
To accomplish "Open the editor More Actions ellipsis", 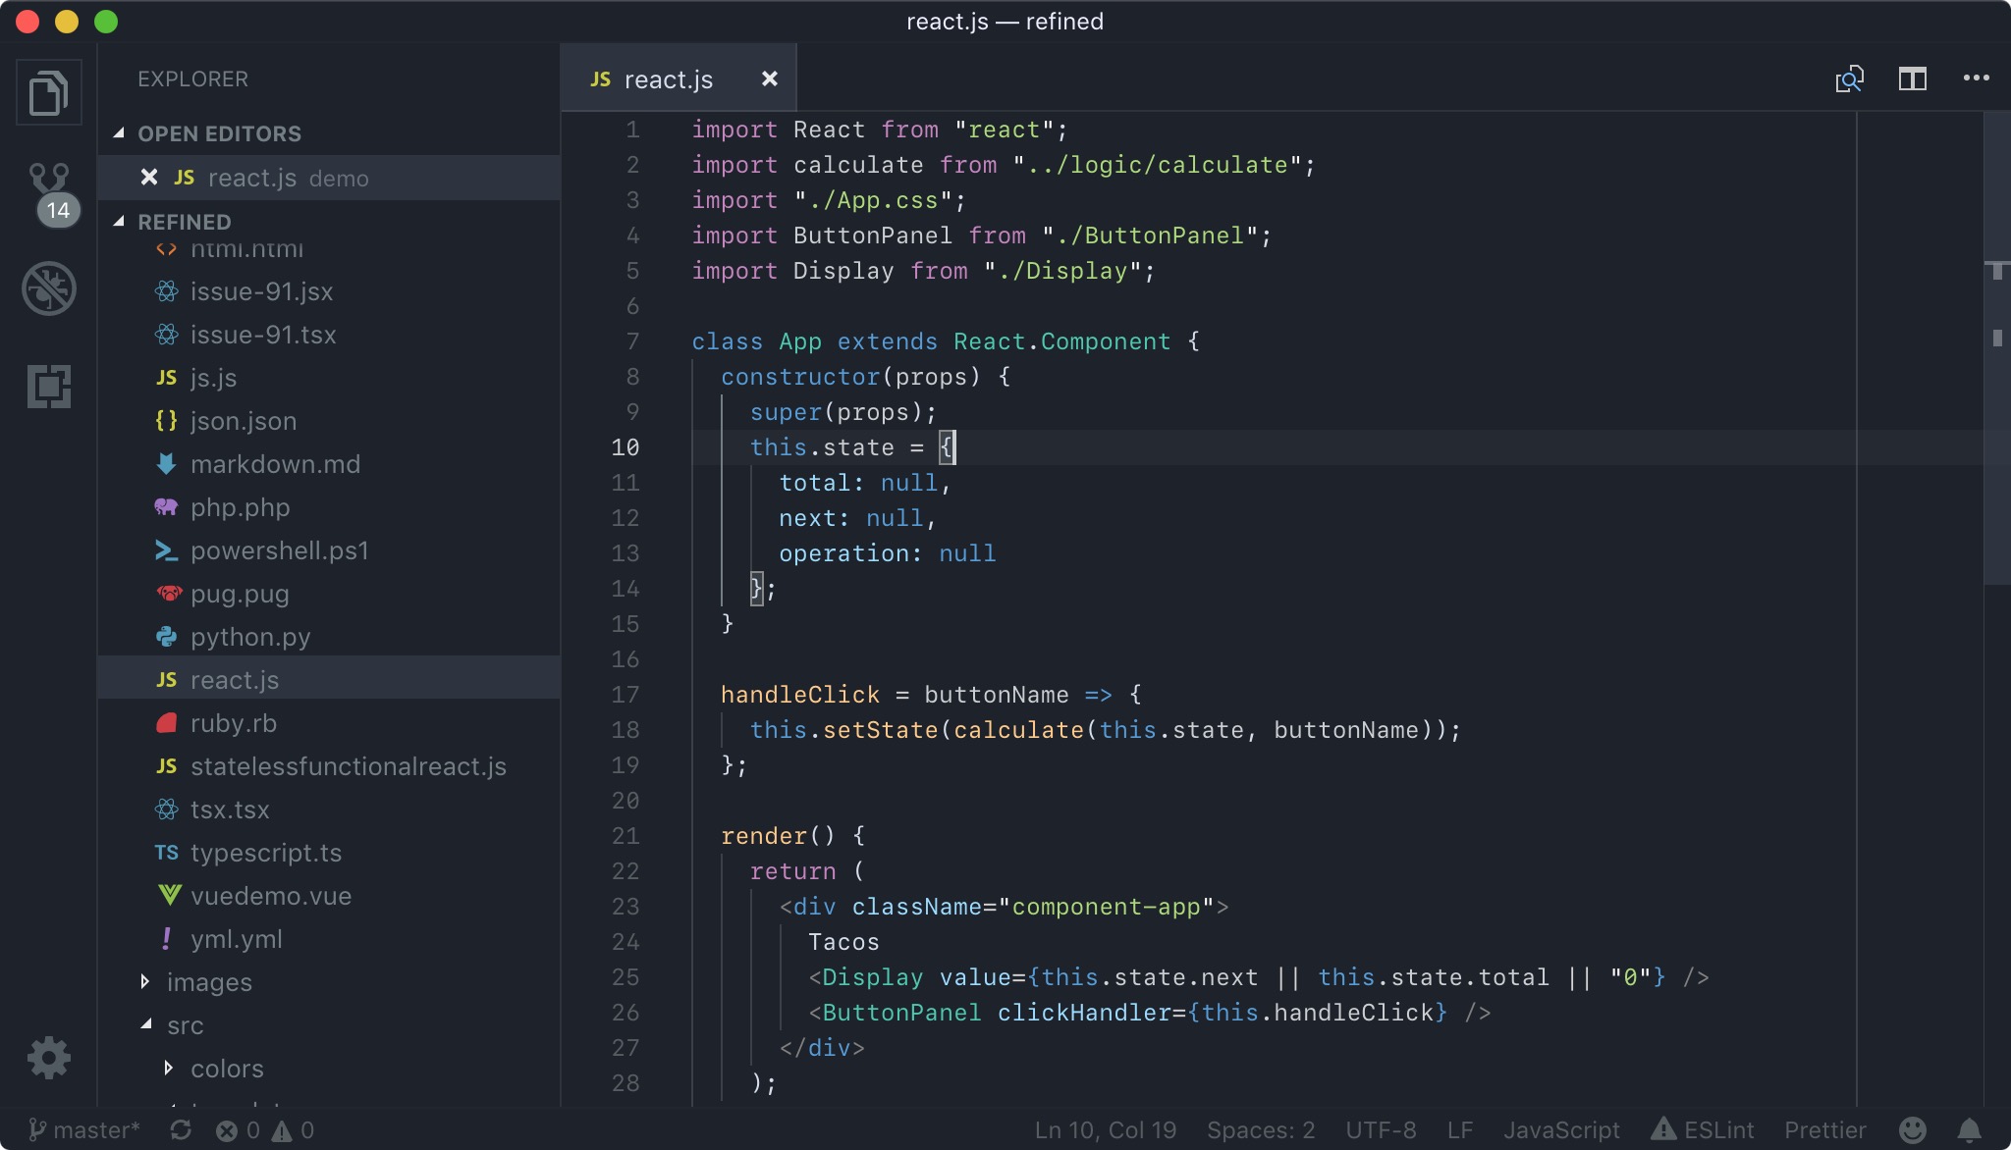I will [x=1976, y=78].
